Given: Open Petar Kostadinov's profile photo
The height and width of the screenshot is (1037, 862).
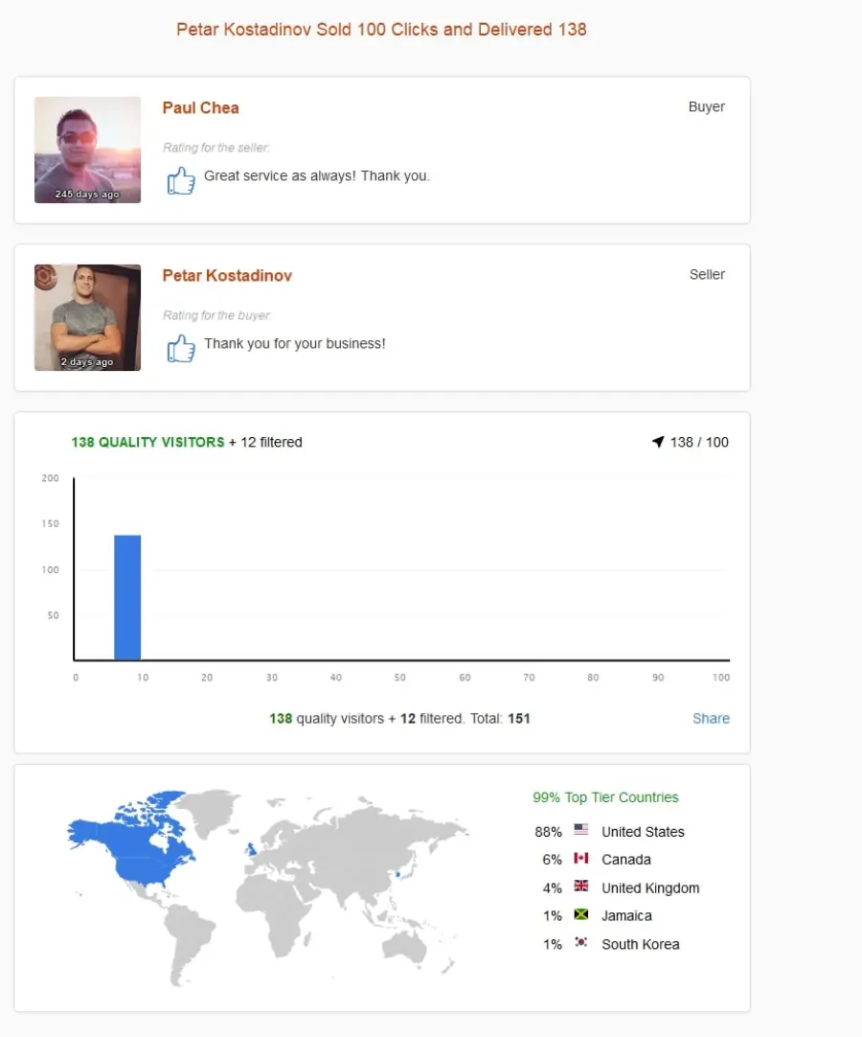Looking at the screenshot, I should click(x=87, y=317).
